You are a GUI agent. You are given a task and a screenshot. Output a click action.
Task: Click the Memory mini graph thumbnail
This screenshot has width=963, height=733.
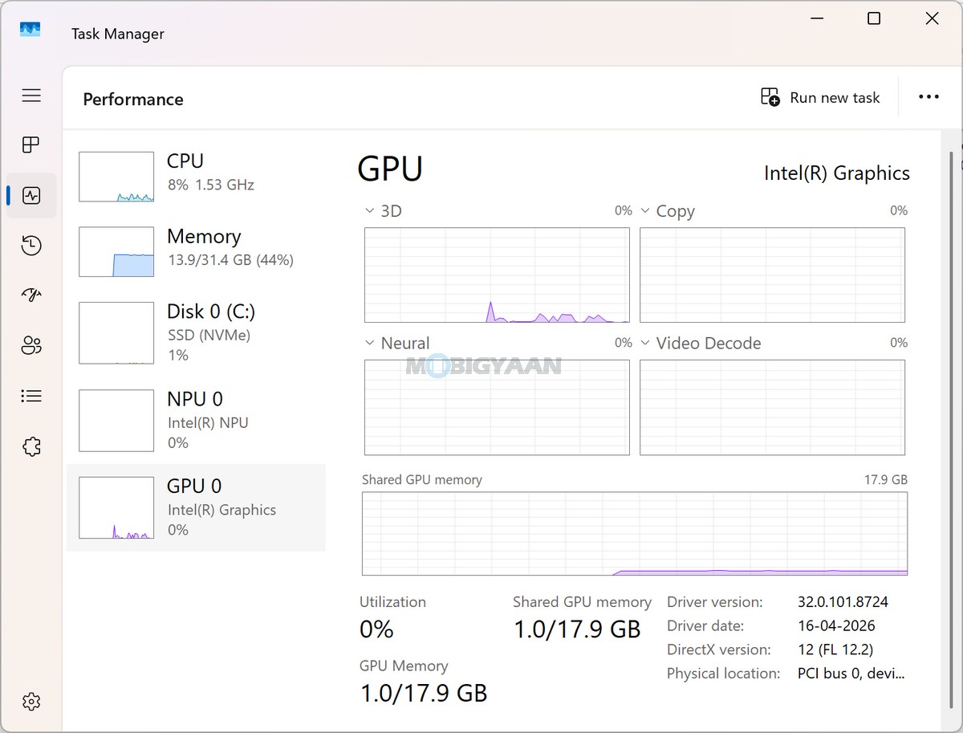pyautogui.click(x=116, y=251)
